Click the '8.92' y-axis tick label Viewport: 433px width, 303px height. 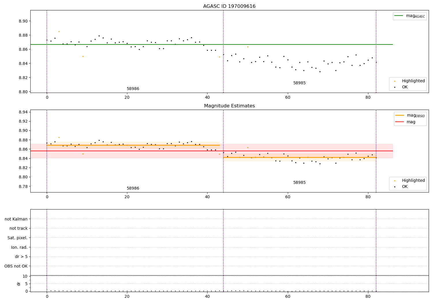coord(23,121)
